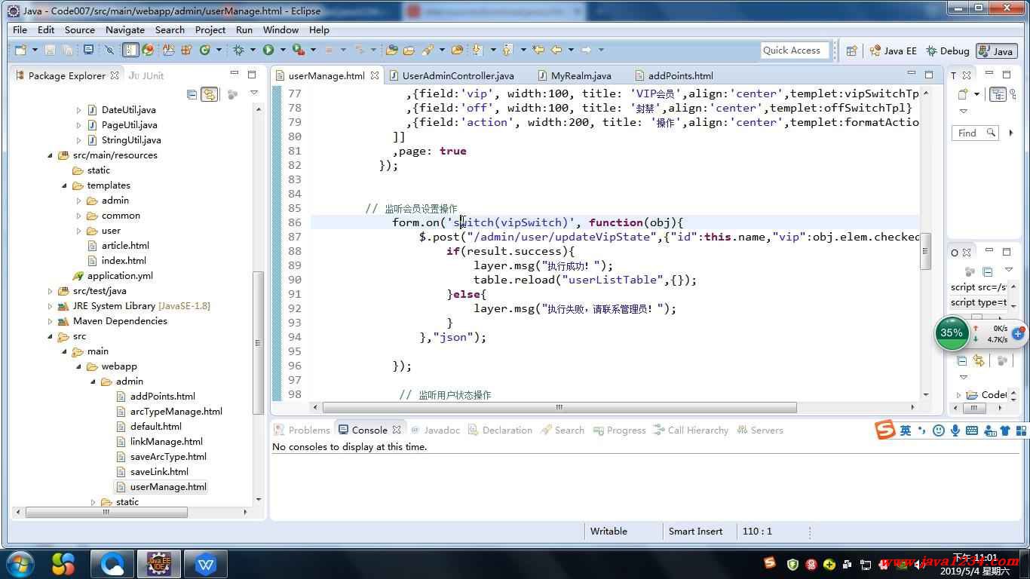Switch to the JUnit view tab
Screen dimensions: 1030x579
point(146,75)
